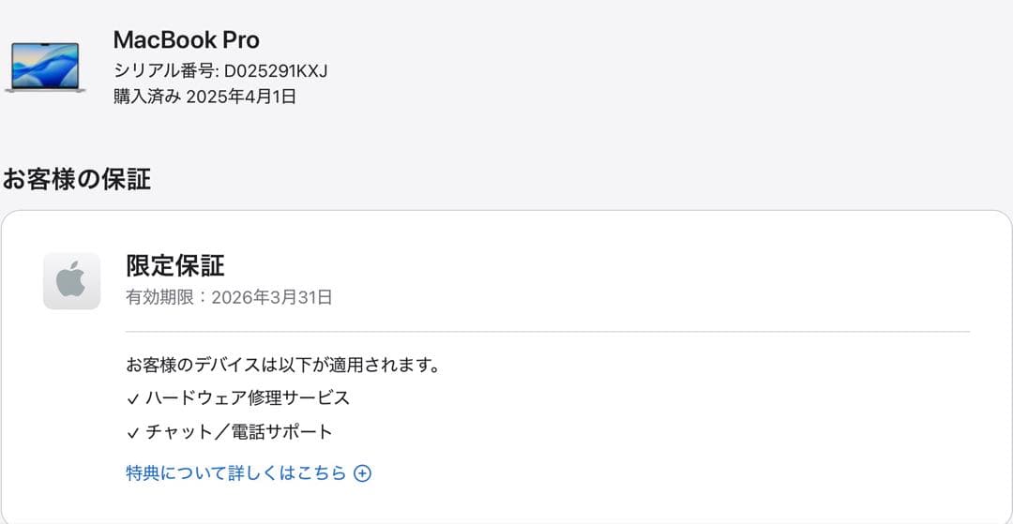
Task: Click the お客様のデバイスは以下が適用されます text
Action: tap(283, 365)
